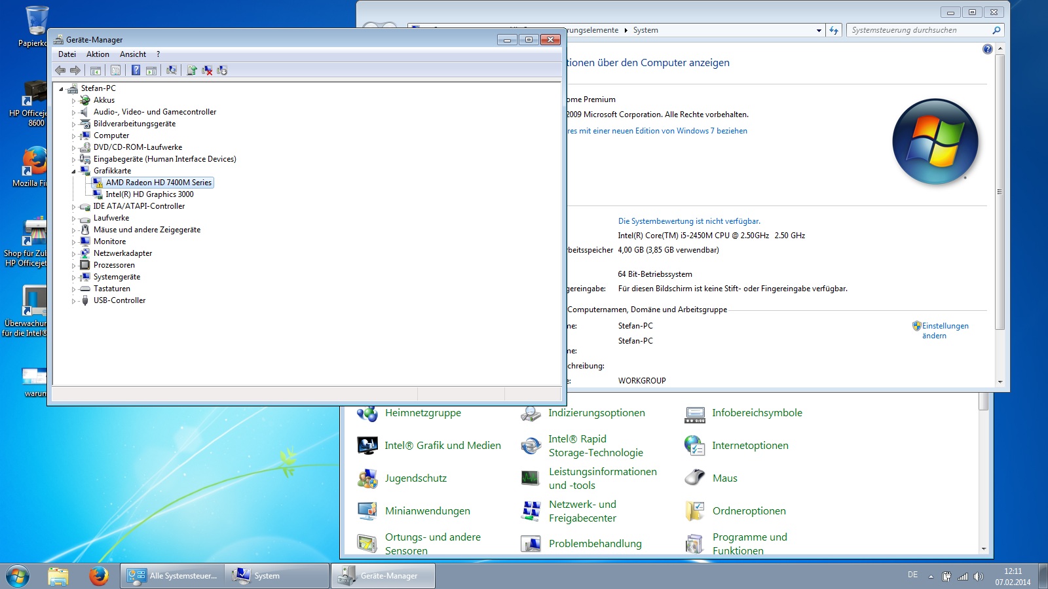Click the power plug tray icon
The image size is (1048, 589).
point(946,577)
